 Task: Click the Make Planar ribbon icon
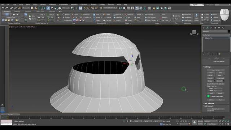click(x=196, y=17)
